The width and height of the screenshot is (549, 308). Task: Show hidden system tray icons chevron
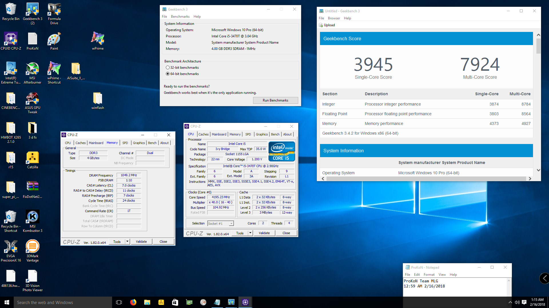coord(510,302)
